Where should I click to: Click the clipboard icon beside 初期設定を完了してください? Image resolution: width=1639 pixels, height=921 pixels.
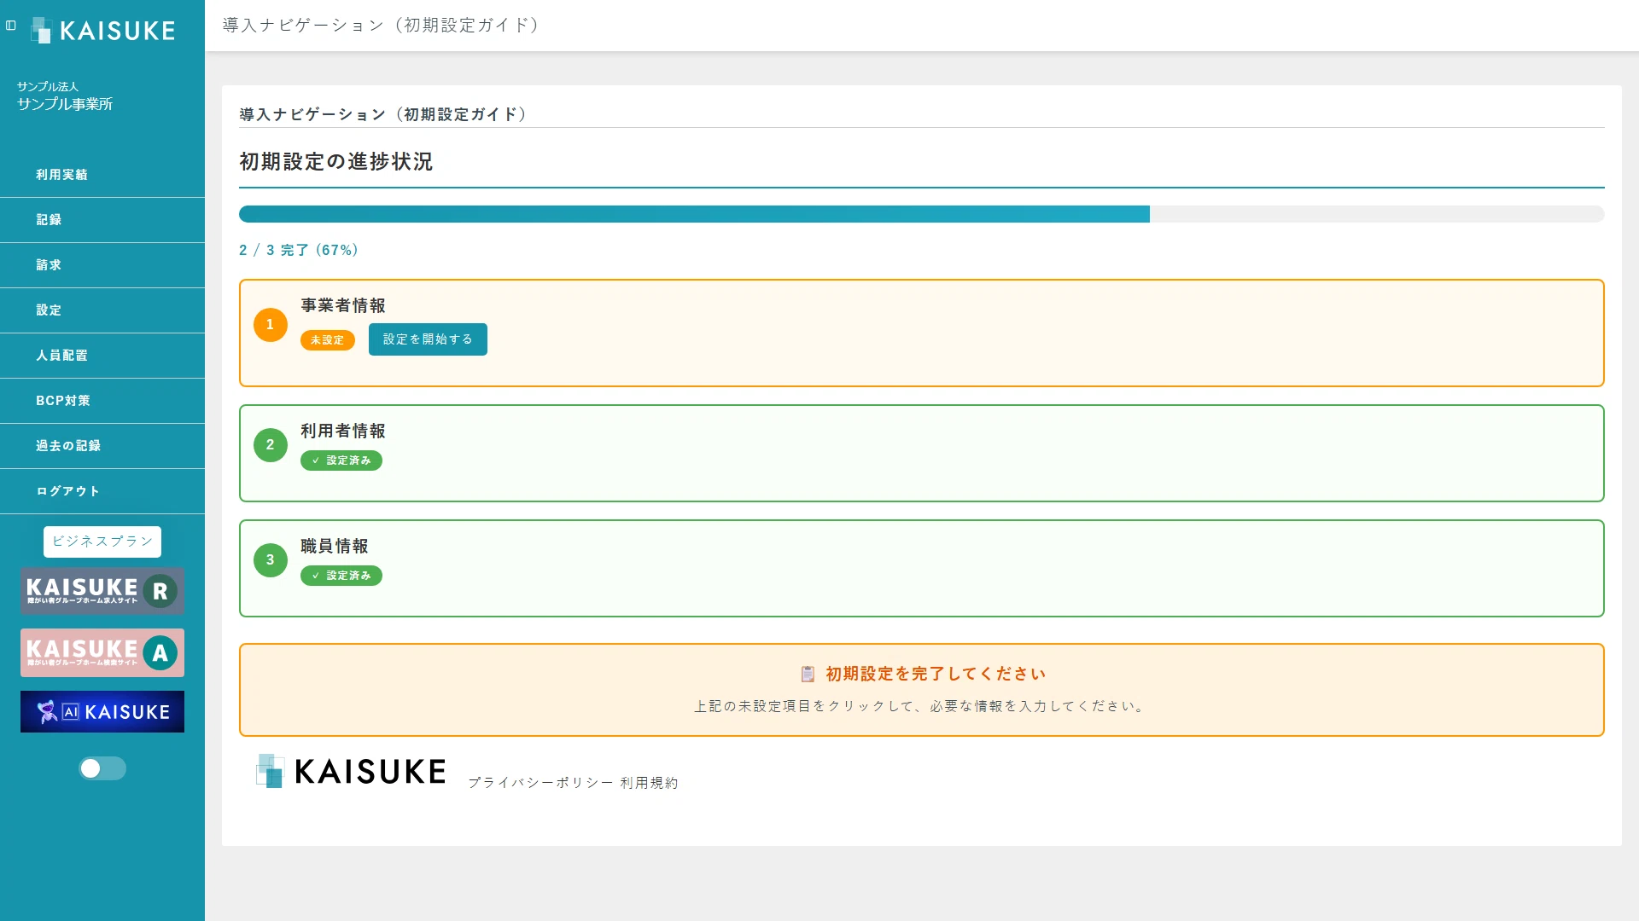pos(808,675)
